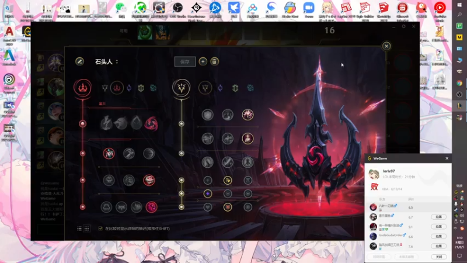Select Inspiration as the secondary rune path
The width and height of the screenshot is (467, 263).
tap(250, 88)
